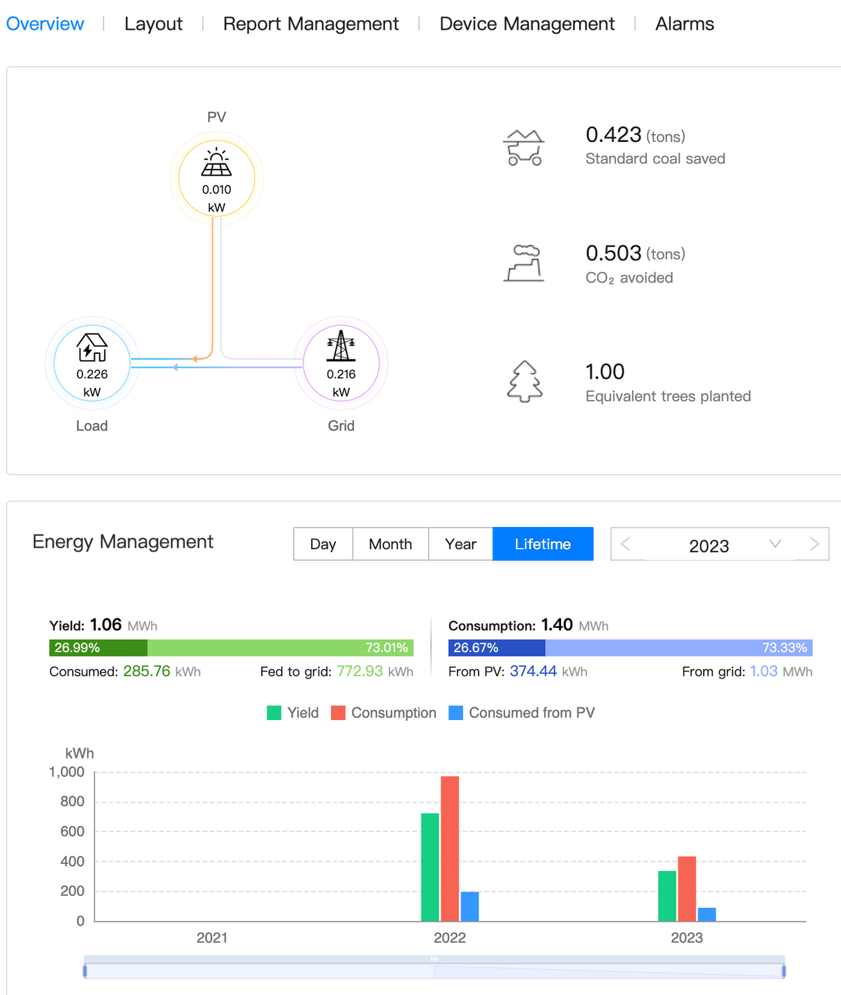Select the Day time range
841x995 pixels.
pos(323,544)
